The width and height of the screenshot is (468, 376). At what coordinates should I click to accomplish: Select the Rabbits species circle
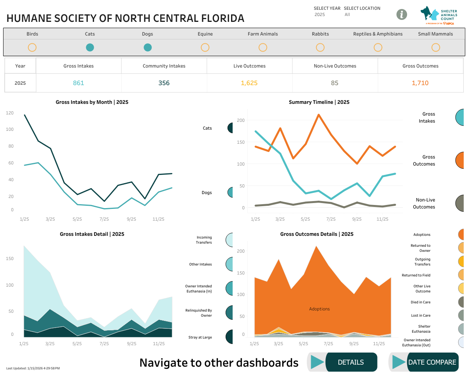320,48
